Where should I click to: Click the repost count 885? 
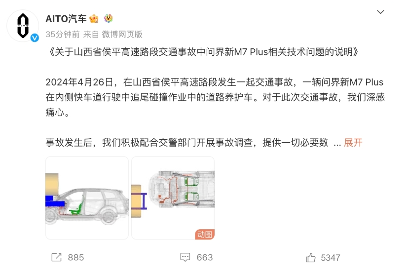(x=76, y=258)
